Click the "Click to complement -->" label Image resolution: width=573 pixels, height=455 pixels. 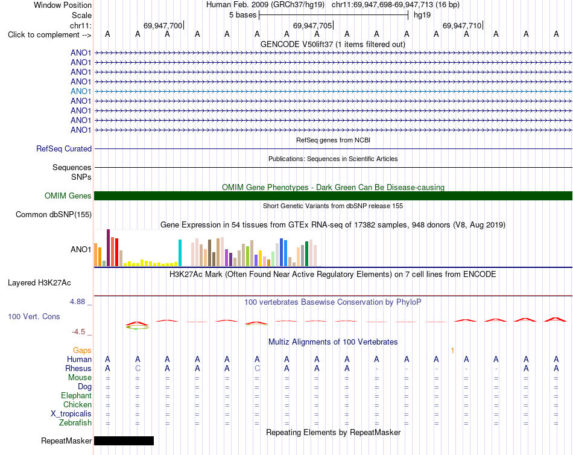pos(49,35)
